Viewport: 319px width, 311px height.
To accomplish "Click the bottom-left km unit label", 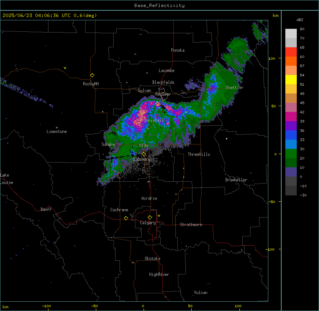I will [x=6, y=307].
